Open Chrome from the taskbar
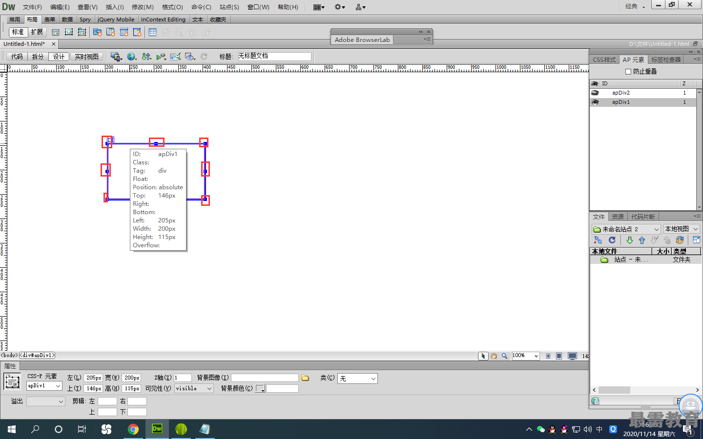Image resolution: width=703 pixels, height=439 pixels. (x=133, y=429)
